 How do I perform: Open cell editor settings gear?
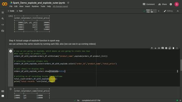pos(166,48)
